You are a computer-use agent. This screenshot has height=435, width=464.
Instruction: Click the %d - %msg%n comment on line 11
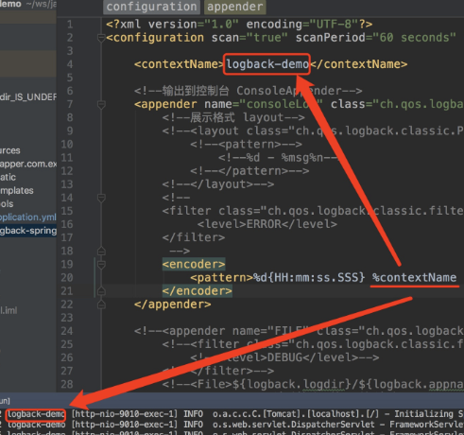278,157
